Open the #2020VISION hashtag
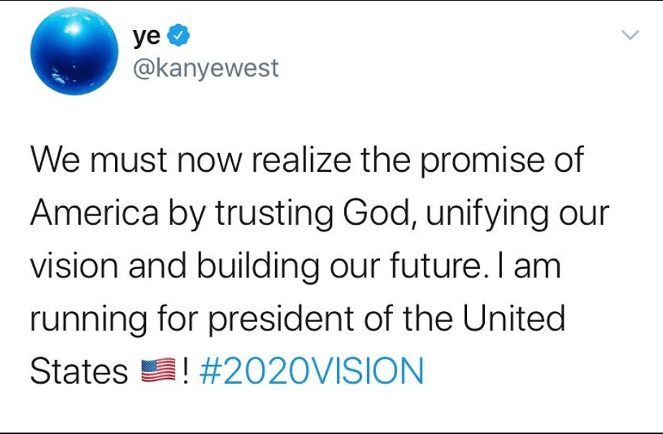This screenshot has width=663, height=434. [311, 371]
